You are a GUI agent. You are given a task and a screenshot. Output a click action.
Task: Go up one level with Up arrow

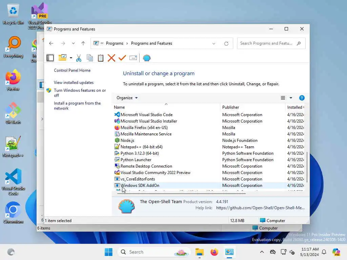(x=83, y=43)
